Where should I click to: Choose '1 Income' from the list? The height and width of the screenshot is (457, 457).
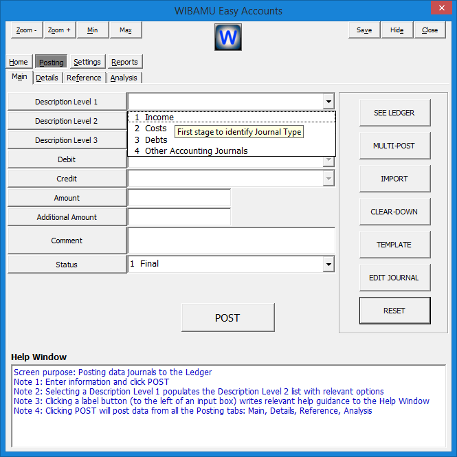click(x=232, y=117)
